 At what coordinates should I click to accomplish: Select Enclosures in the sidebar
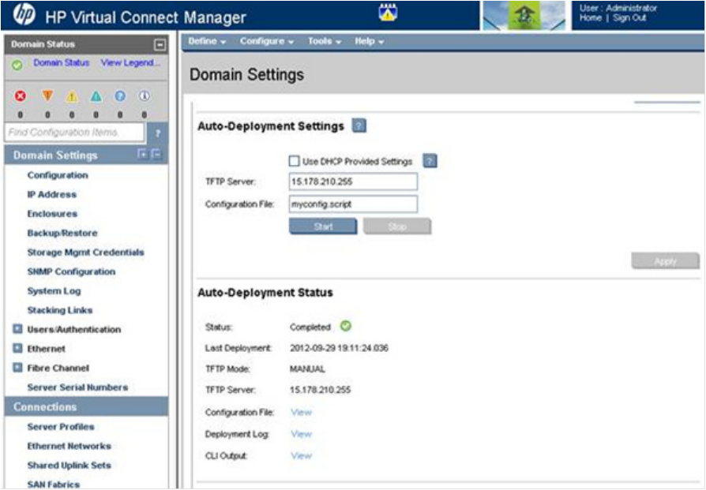(x=52, y=214)
